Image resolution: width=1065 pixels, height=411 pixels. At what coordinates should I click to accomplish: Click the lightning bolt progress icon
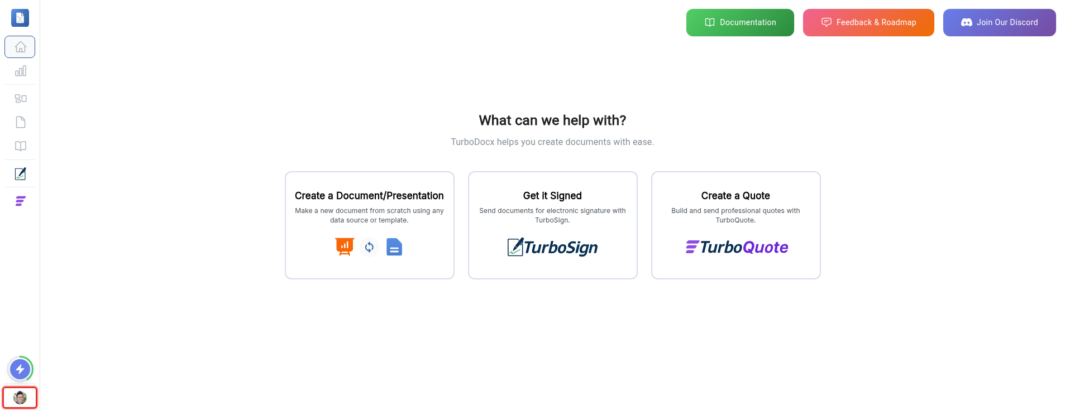click(x=20, y=369)
